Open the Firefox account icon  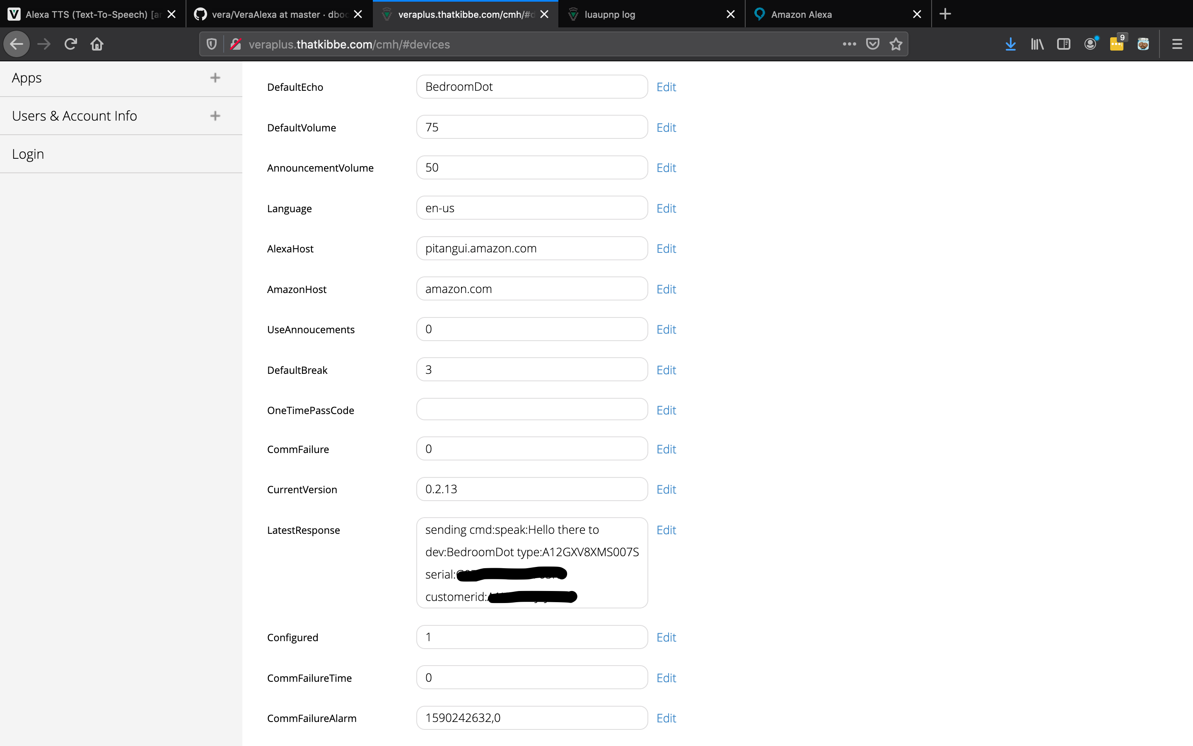coord(1090,44)
